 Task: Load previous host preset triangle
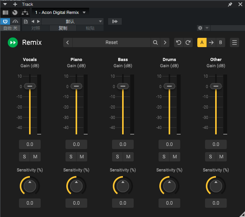pos(33,22)
